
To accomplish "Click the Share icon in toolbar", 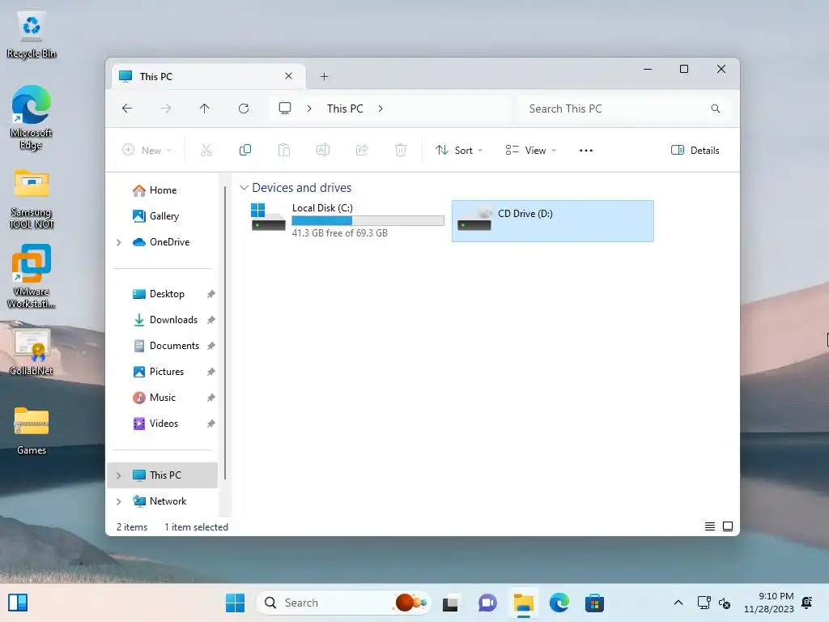I will [362, 150].
